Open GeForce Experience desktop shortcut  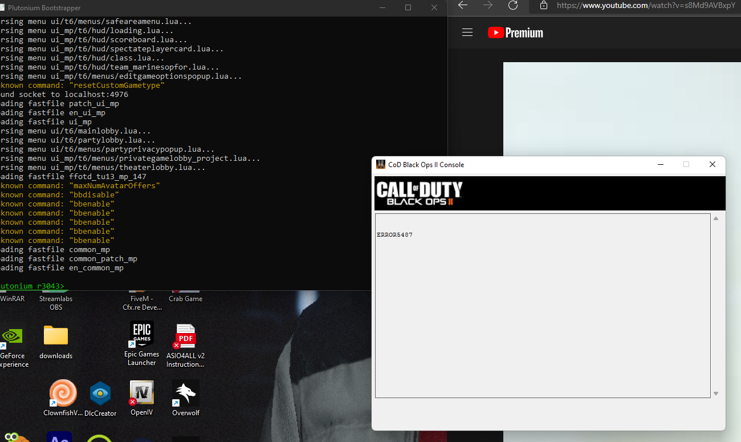(x=13, y=347)
